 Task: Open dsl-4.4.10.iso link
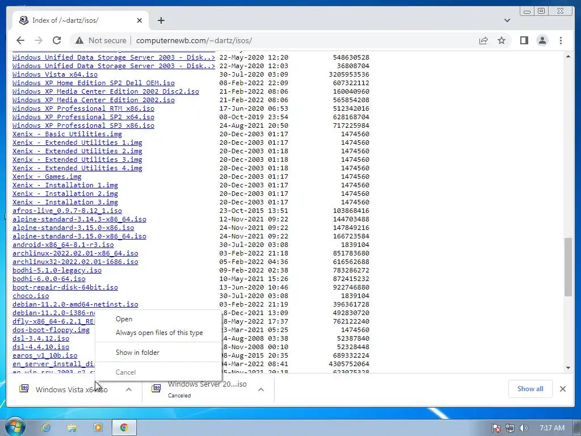click(41, 347)
